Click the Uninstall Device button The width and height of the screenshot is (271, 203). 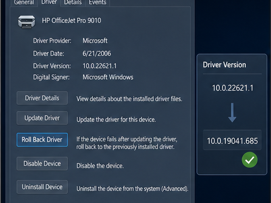42,187
